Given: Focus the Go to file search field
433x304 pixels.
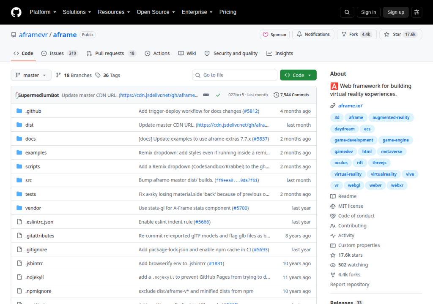Looking at the screenshot, I should click(x=235, y=75).
